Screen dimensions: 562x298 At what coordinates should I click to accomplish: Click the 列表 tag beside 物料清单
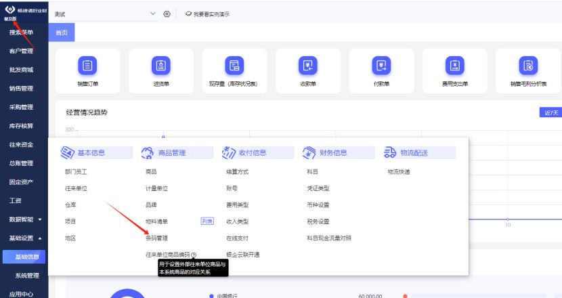pyautogui.click(x=207, y=221)
